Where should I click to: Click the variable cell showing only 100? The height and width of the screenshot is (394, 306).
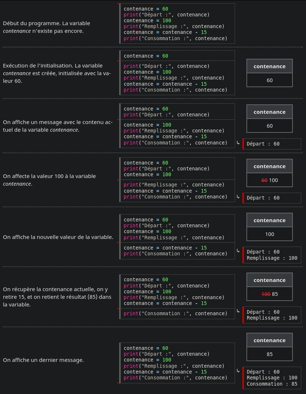269,234
